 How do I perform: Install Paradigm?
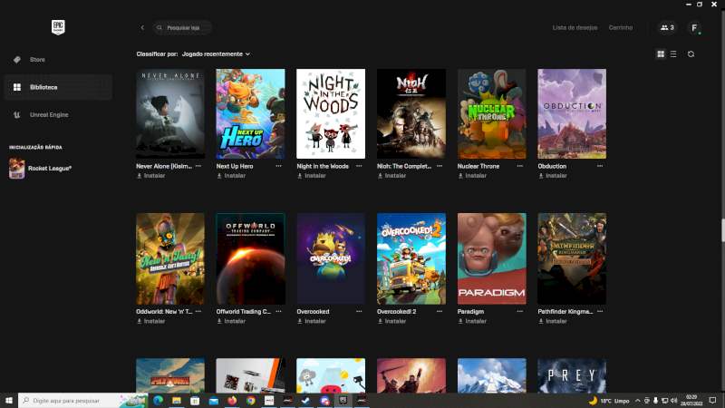coord(473,321)
